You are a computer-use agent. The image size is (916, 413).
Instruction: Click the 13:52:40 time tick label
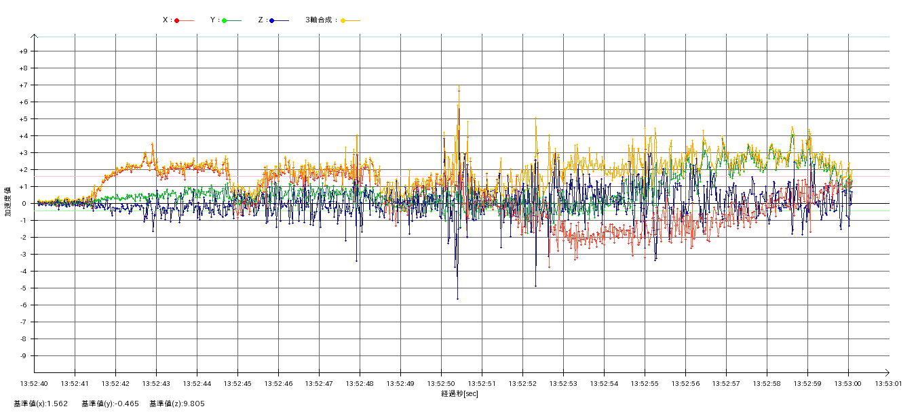[35, 383]
